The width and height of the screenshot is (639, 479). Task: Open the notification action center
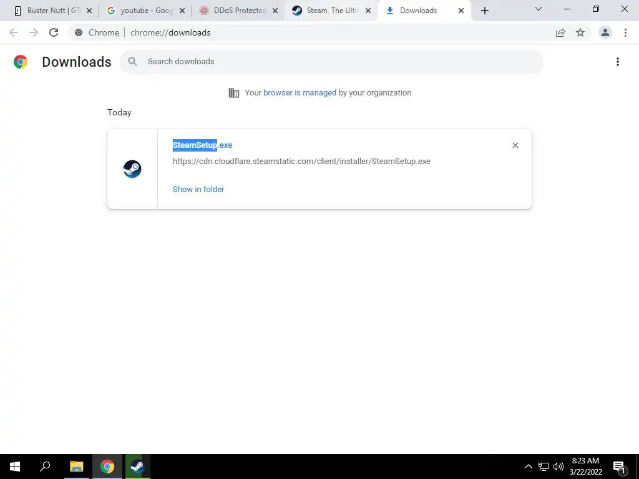point(620,467)
